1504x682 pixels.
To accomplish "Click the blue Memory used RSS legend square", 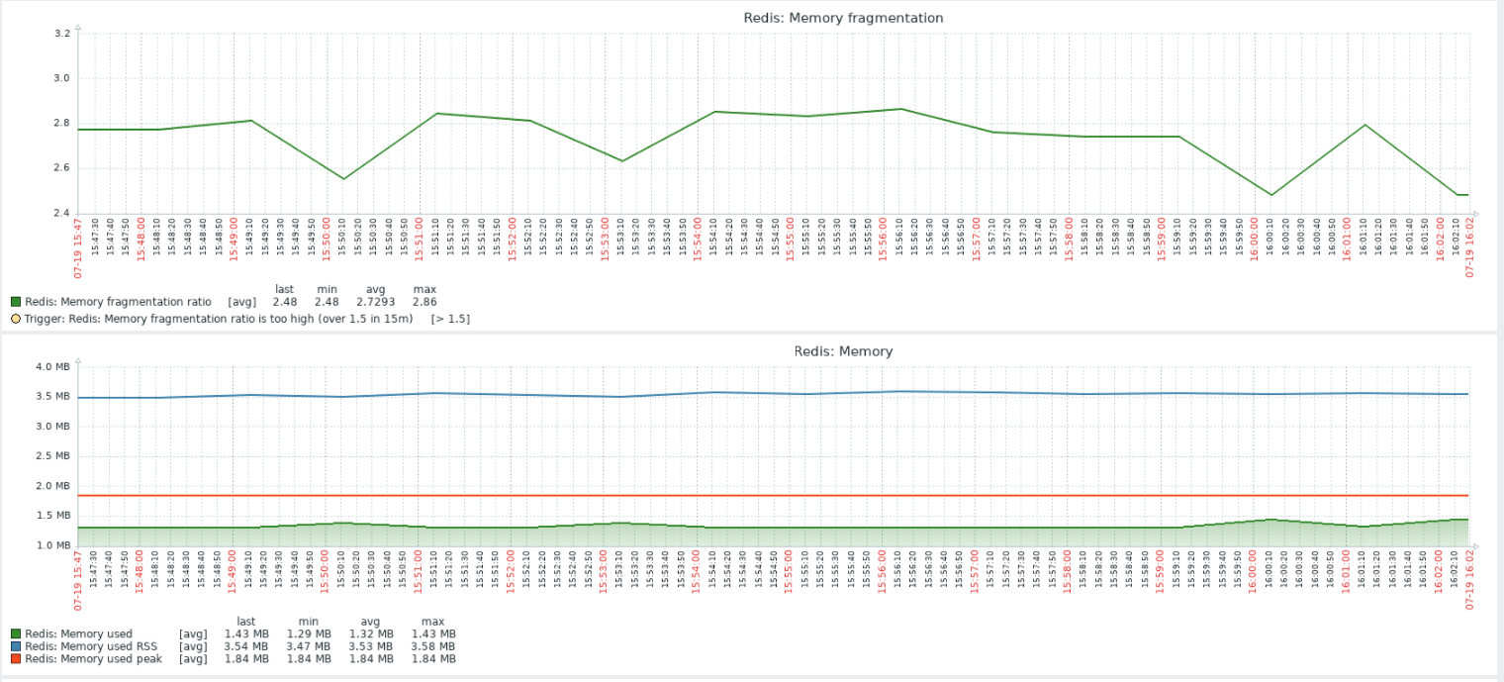I will tap(15, 646).
